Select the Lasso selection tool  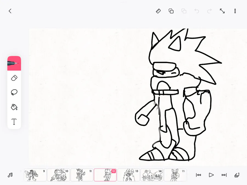14,92
